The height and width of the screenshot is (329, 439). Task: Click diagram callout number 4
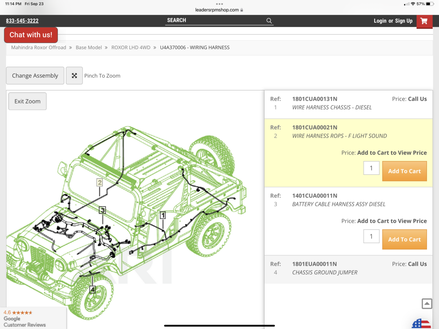pyautogui.click(x=93, y=290)
